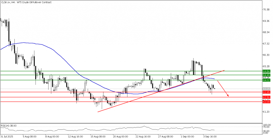Image resolution: width=273 pixels, height=139 pixels.
Task: Click the 68.34 price axis label
Action: 266,32
